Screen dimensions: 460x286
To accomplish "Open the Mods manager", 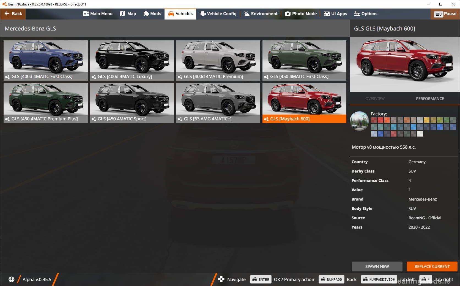I will 152,14.
